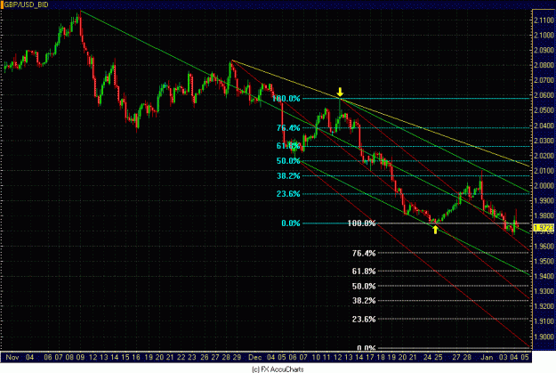
Task: Select the GBP/USD_BID chart title
Action: (x=26, y=4)
